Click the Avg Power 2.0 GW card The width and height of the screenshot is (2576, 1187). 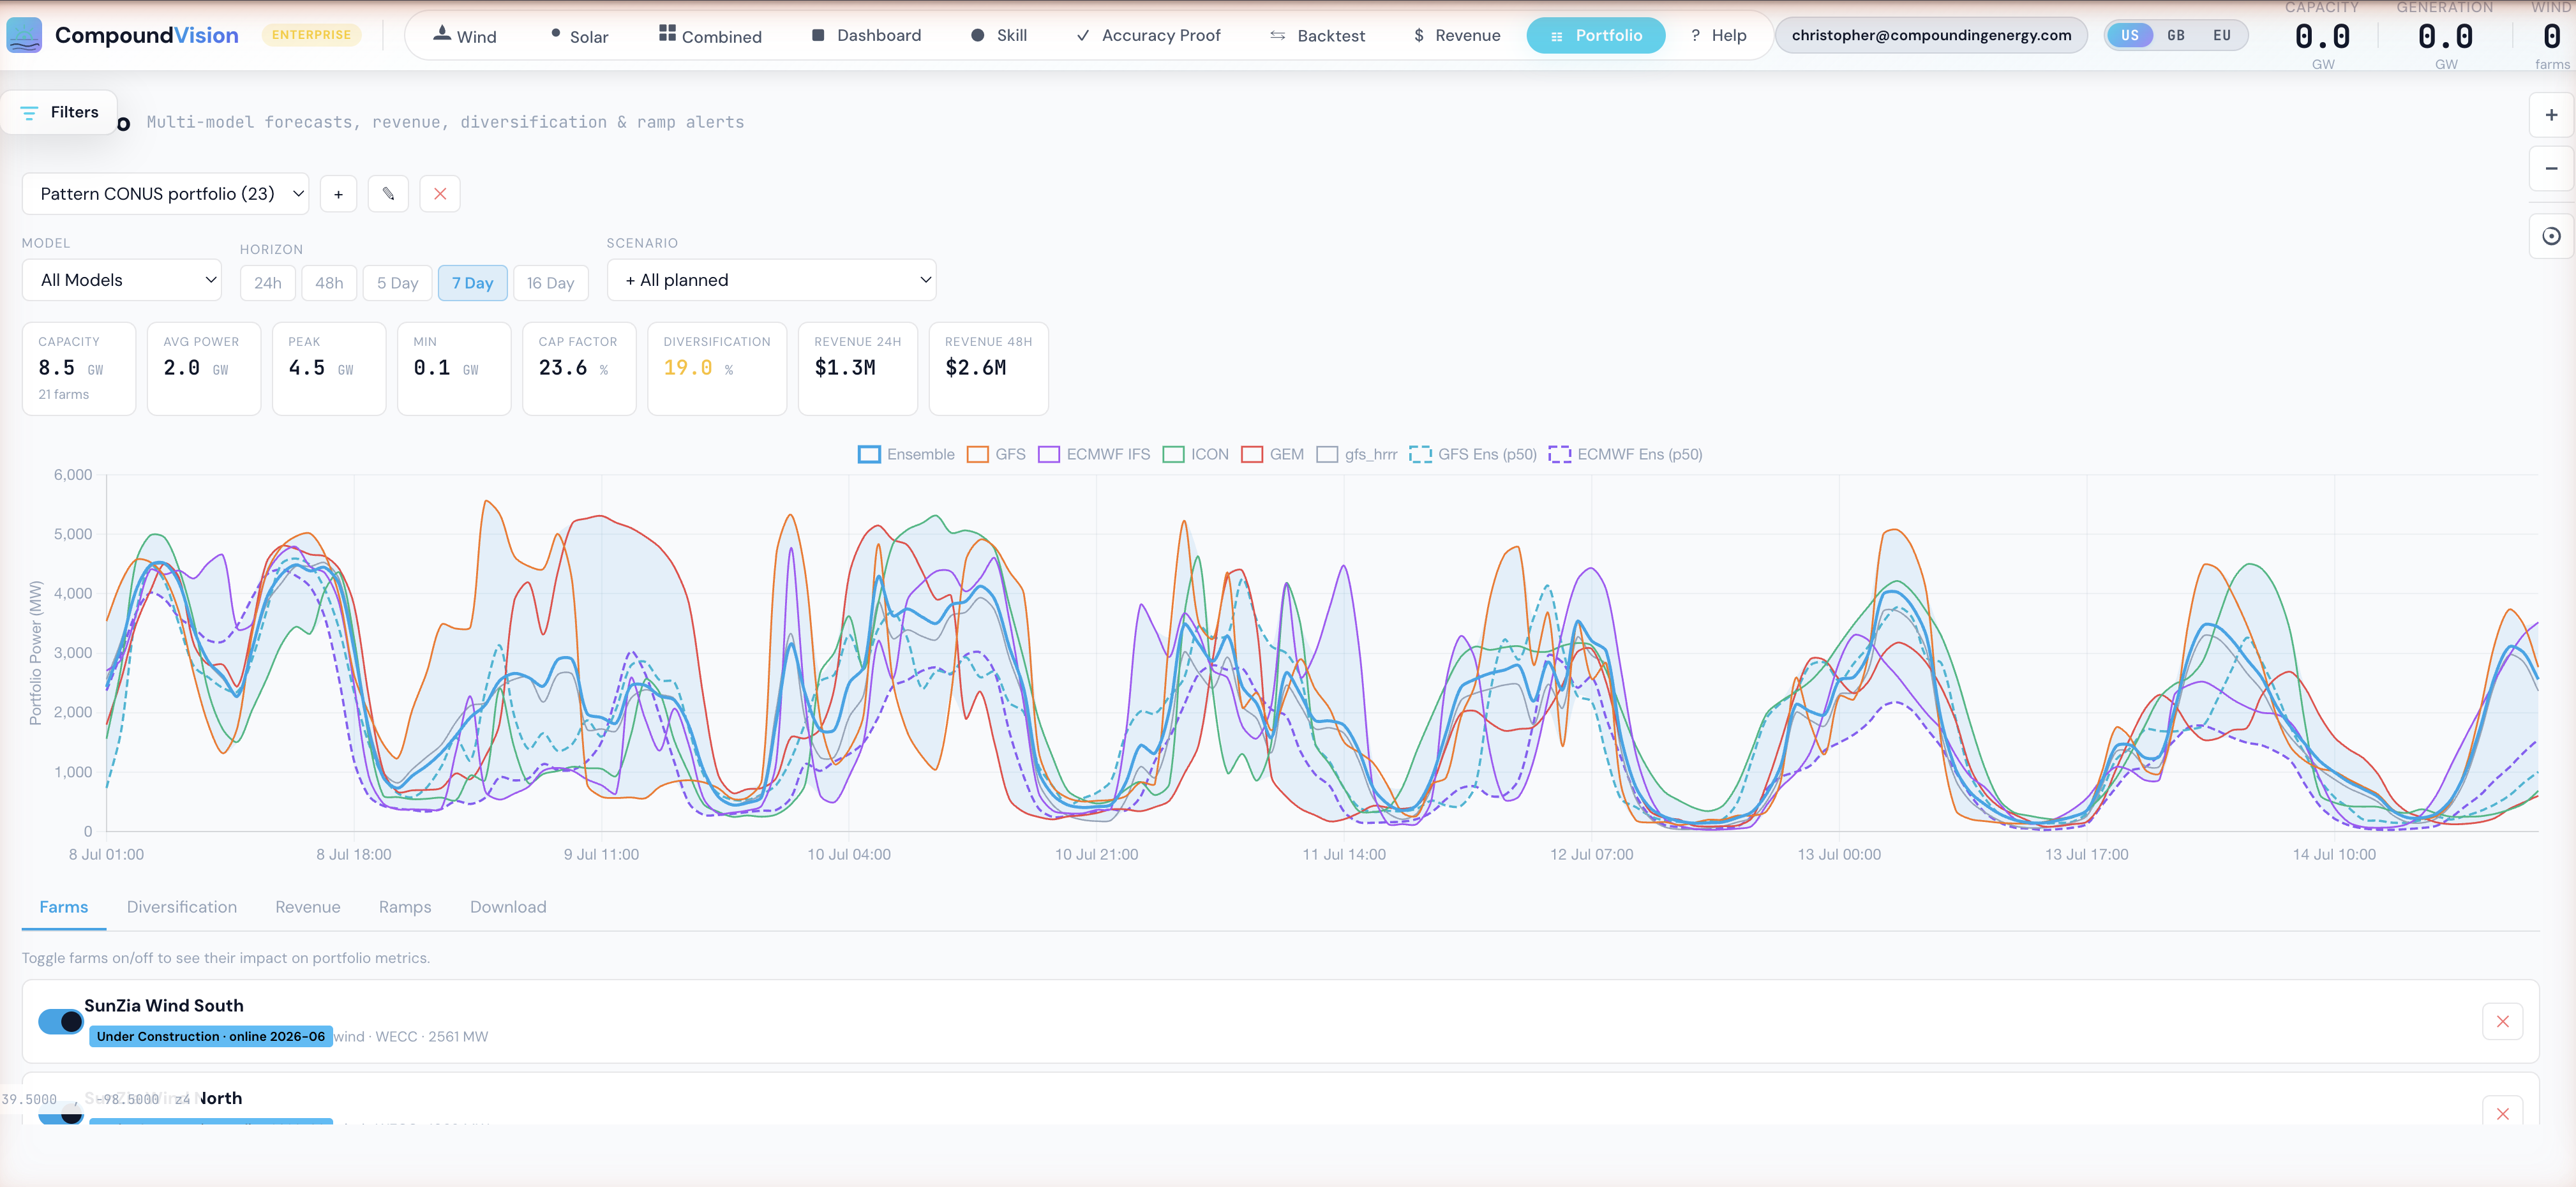pyautogui.click(x=204, y=368)
